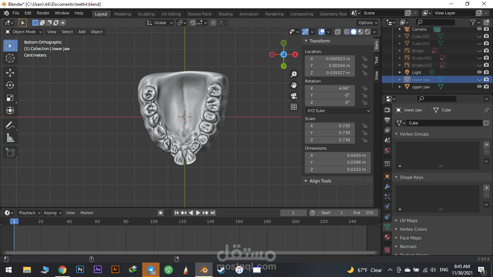
Task: Open the Render menu
Action: tap(43, 13)
